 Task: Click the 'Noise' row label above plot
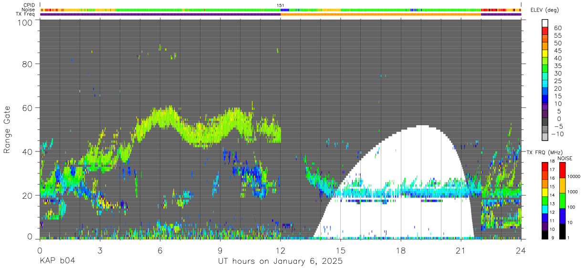click(x=29, y=10)
